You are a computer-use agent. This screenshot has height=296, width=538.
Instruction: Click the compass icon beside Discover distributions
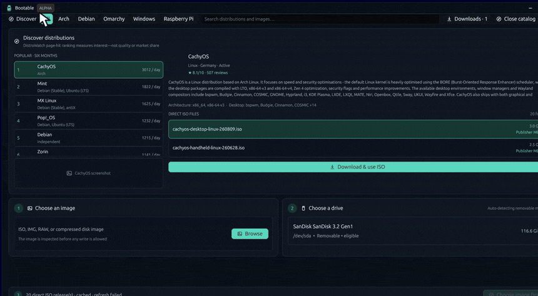[x=16, y=41]
